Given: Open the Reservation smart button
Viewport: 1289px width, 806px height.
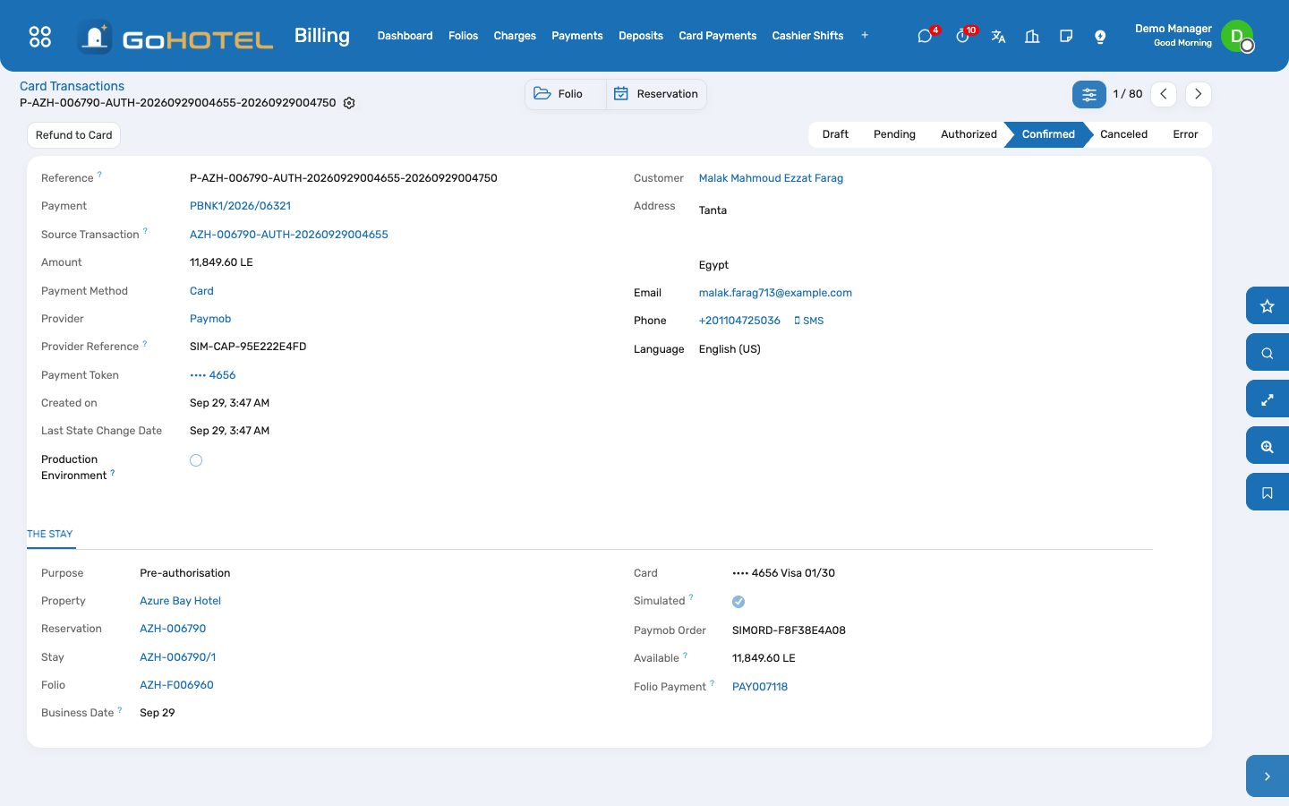Looking at the screenshot, I should (x=656, y=94).
